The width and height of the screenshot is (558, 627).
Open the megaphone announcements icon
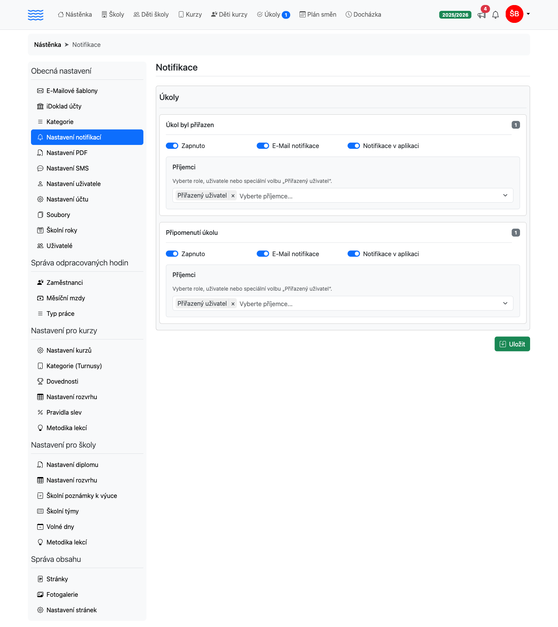point(482,15)
